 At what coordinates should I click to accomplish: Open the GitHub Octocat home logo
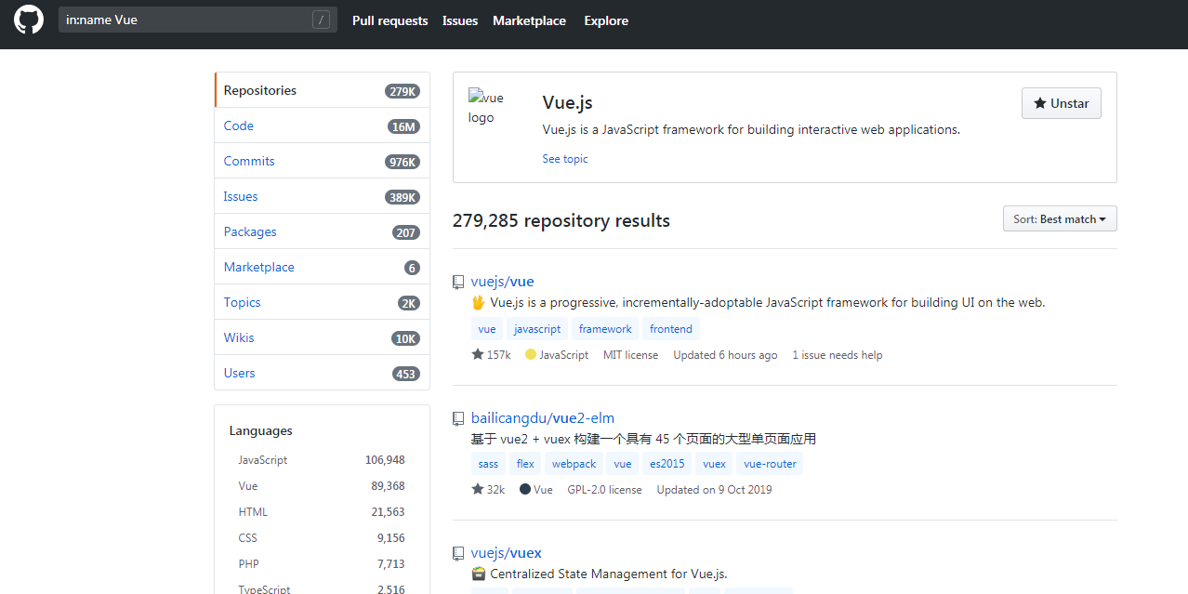coord(29,20)
